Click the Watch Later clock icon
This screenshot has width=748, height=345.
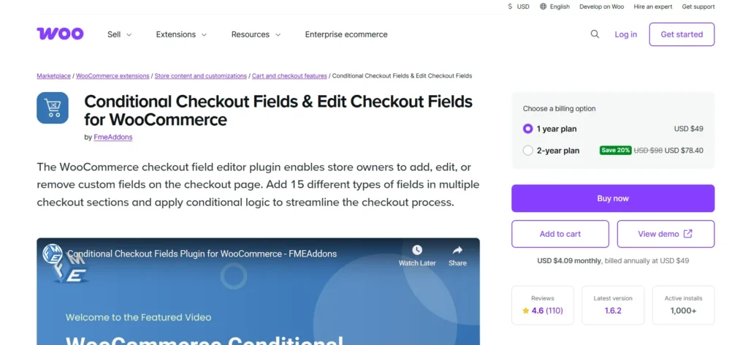tap(417, 251)
